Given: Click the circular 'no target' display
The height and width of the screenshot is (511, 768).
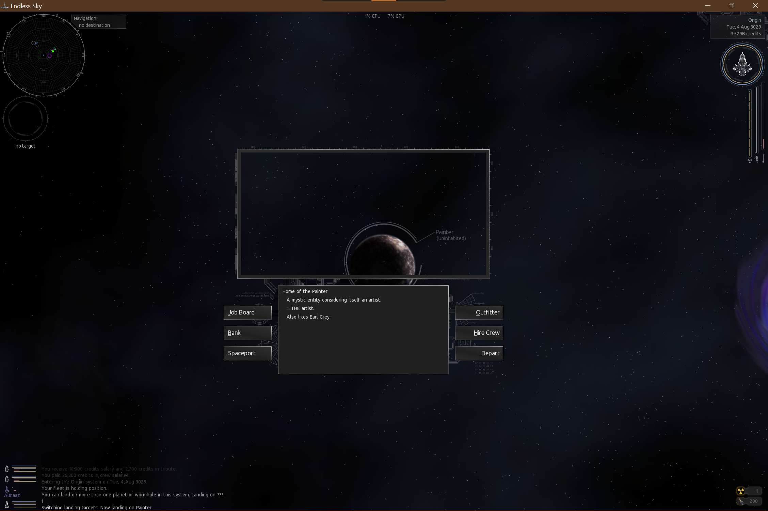Looking at the screenshot, I should pos(25,119).
